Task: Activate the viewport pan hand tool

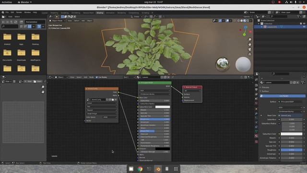Action: point(250,44)
